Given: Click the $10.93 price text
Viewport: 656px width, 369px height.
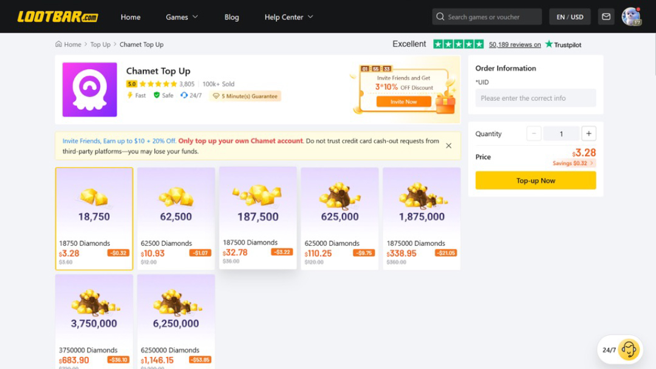Looking at the screenshot, I should pyautogui.click(x=152, y=254).
